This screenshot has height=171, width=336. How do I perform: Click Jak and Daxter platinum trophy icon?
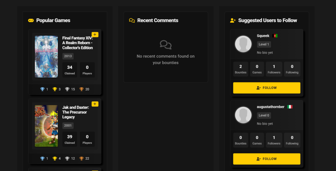(x=42, y=159)
